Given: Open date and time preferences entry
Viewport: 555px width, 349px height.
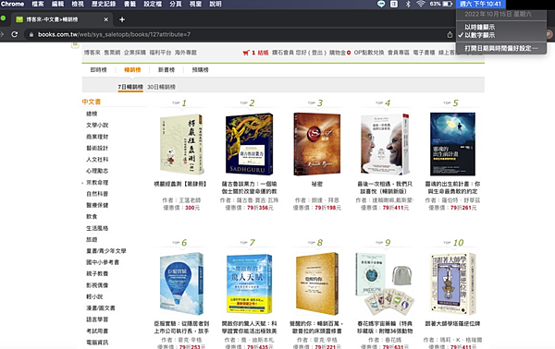Looking at the screenshot, I should click(500, 48).
